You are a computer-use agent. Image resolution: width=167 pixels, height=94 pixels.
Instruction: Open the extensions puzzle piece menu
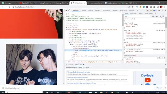tap(154, 7)
